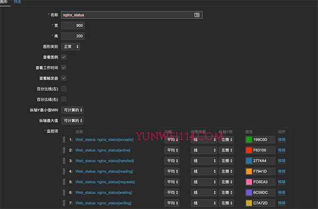Open the nginx_status[requests] item link

(x=105, y=182)
